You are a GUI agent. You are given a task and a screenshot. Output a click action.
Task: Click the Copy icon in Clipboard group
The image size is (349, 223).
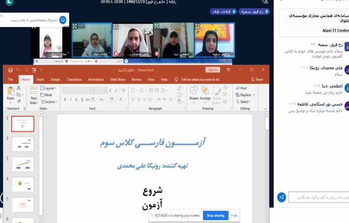pyautogui.click(x=19, y=95)
